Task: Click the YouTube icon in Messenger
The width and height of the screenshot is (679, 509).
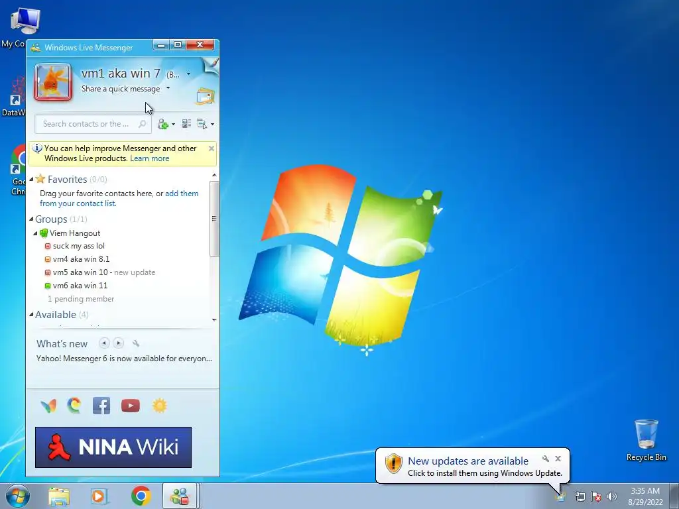Action: (x=131, y=406)
